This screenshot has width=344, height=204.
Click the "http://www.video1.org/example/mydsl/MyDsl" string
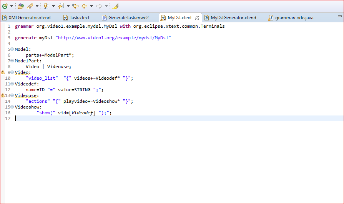click(113, 38)
